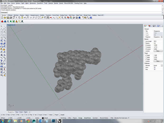Enable the Vertex osnap checkbox
Image resolution: width=164 pixels, height=123 pixels.
[48, 115]
